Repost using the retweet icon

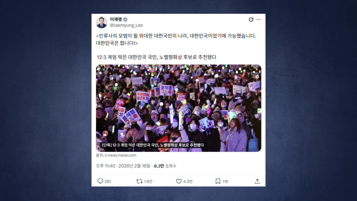139,181
